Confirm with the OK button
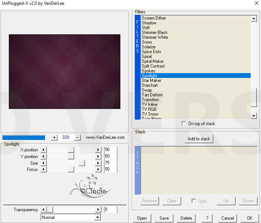The height and width of the screenshot is (223, 261). 250,218
